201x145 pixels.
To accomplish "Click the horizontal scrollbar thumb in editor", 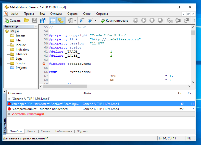I will (x=65, y=87).
